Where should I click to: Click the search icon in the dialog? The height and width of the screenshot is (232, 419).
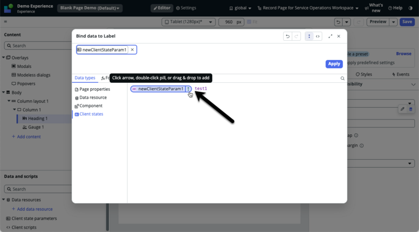point(342,79)
